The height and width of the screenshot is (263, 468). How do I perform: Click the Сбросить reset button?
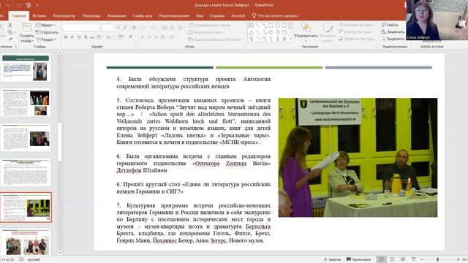tap(47, 32)
